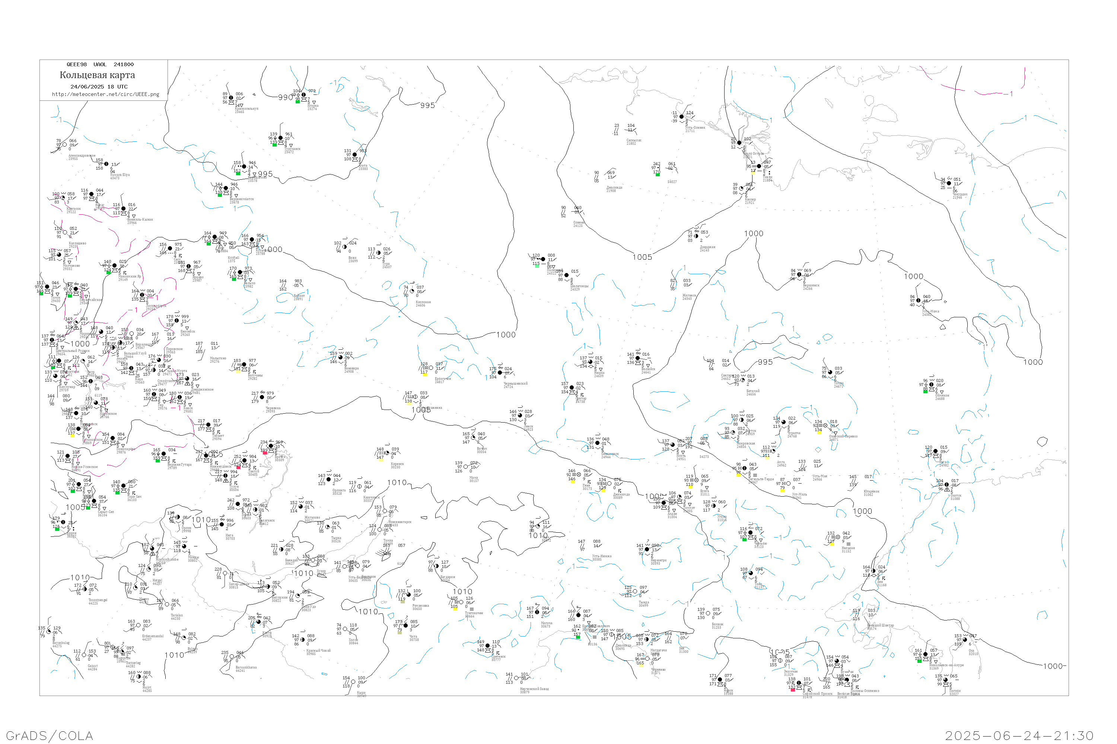This screenshot has width=1117, height=744.
Task: Click the meteocenter.net URL in header box
Action: [x=105, y=94]
